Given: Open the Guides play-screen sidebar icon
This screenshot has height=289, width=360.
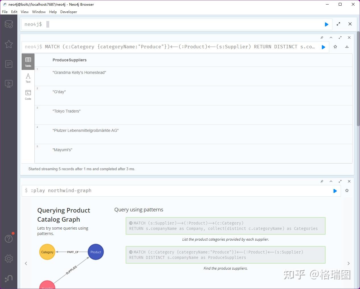Looking at the screenshot, I should point(9,84).
